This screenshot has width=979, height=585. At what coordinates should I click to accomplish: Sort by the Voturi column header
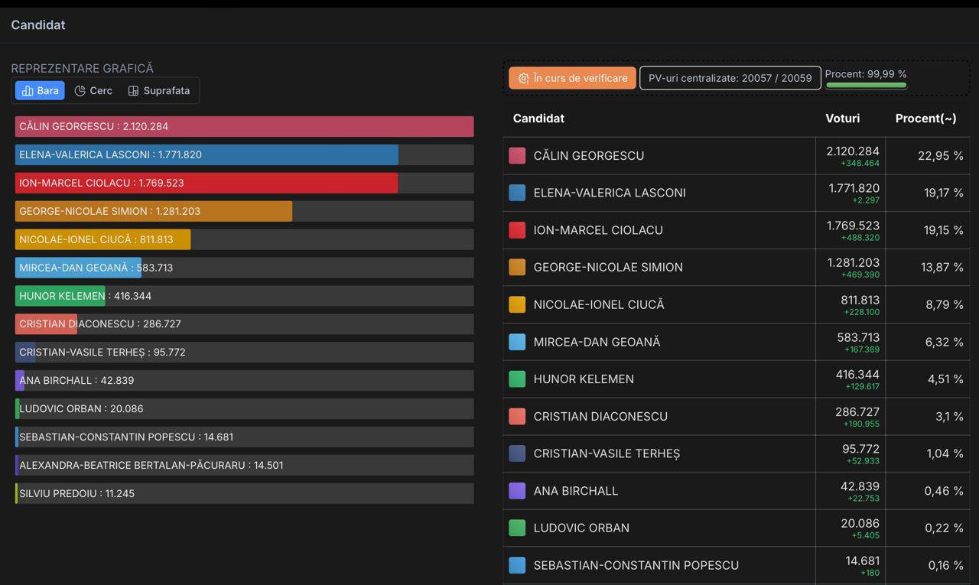842,119
